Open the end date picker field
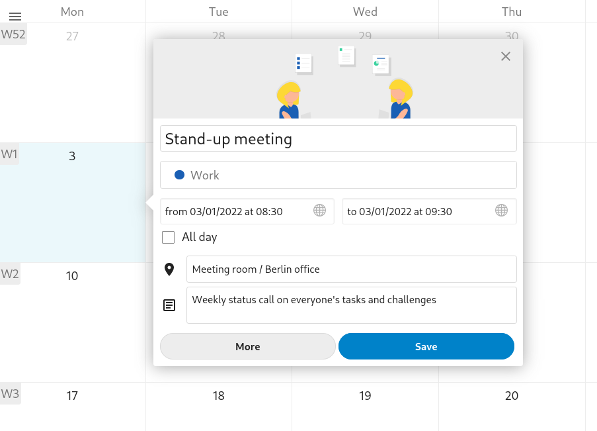 (x=418, y=212)
